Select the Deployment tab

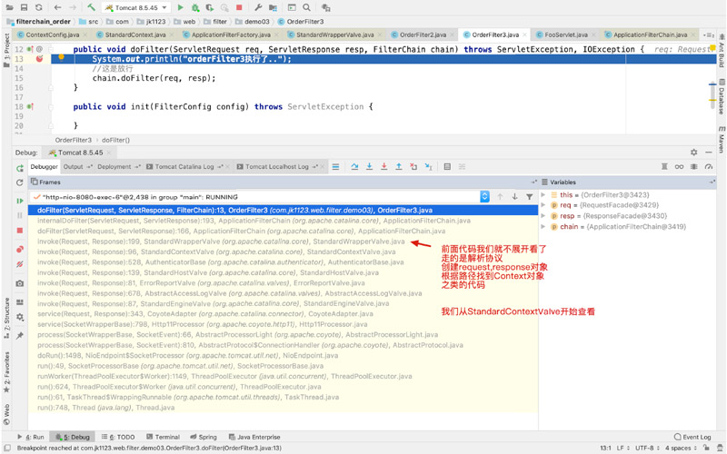115,167
